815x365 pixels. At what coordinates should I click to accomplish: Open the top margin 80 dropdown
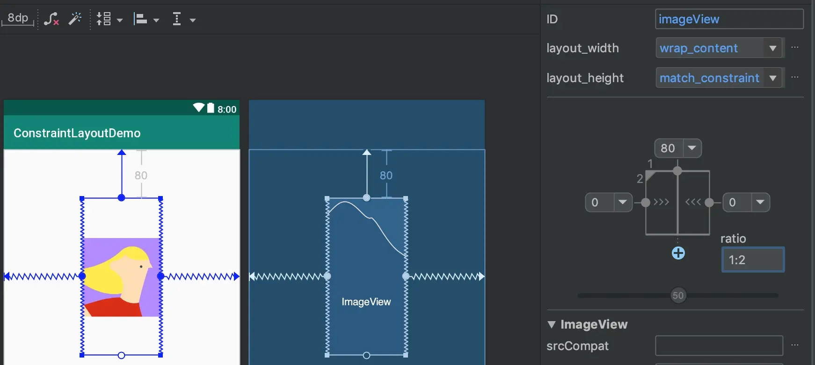tap(692, 148)
